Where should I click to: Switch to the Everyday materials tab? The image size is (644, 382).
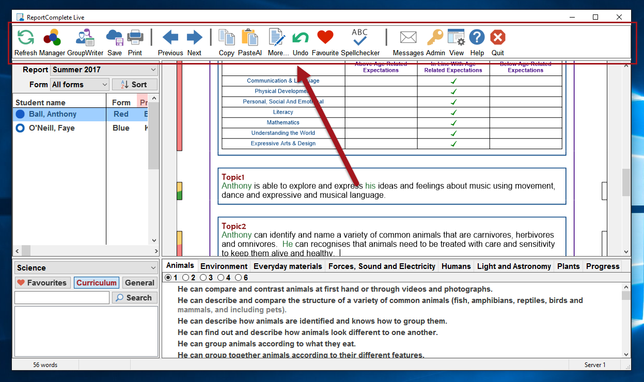click(x=288, y=266)
